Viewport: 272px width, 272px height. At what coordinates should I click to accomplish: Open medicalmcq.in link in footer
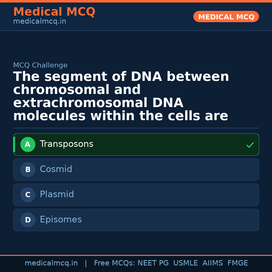(51, 263)
